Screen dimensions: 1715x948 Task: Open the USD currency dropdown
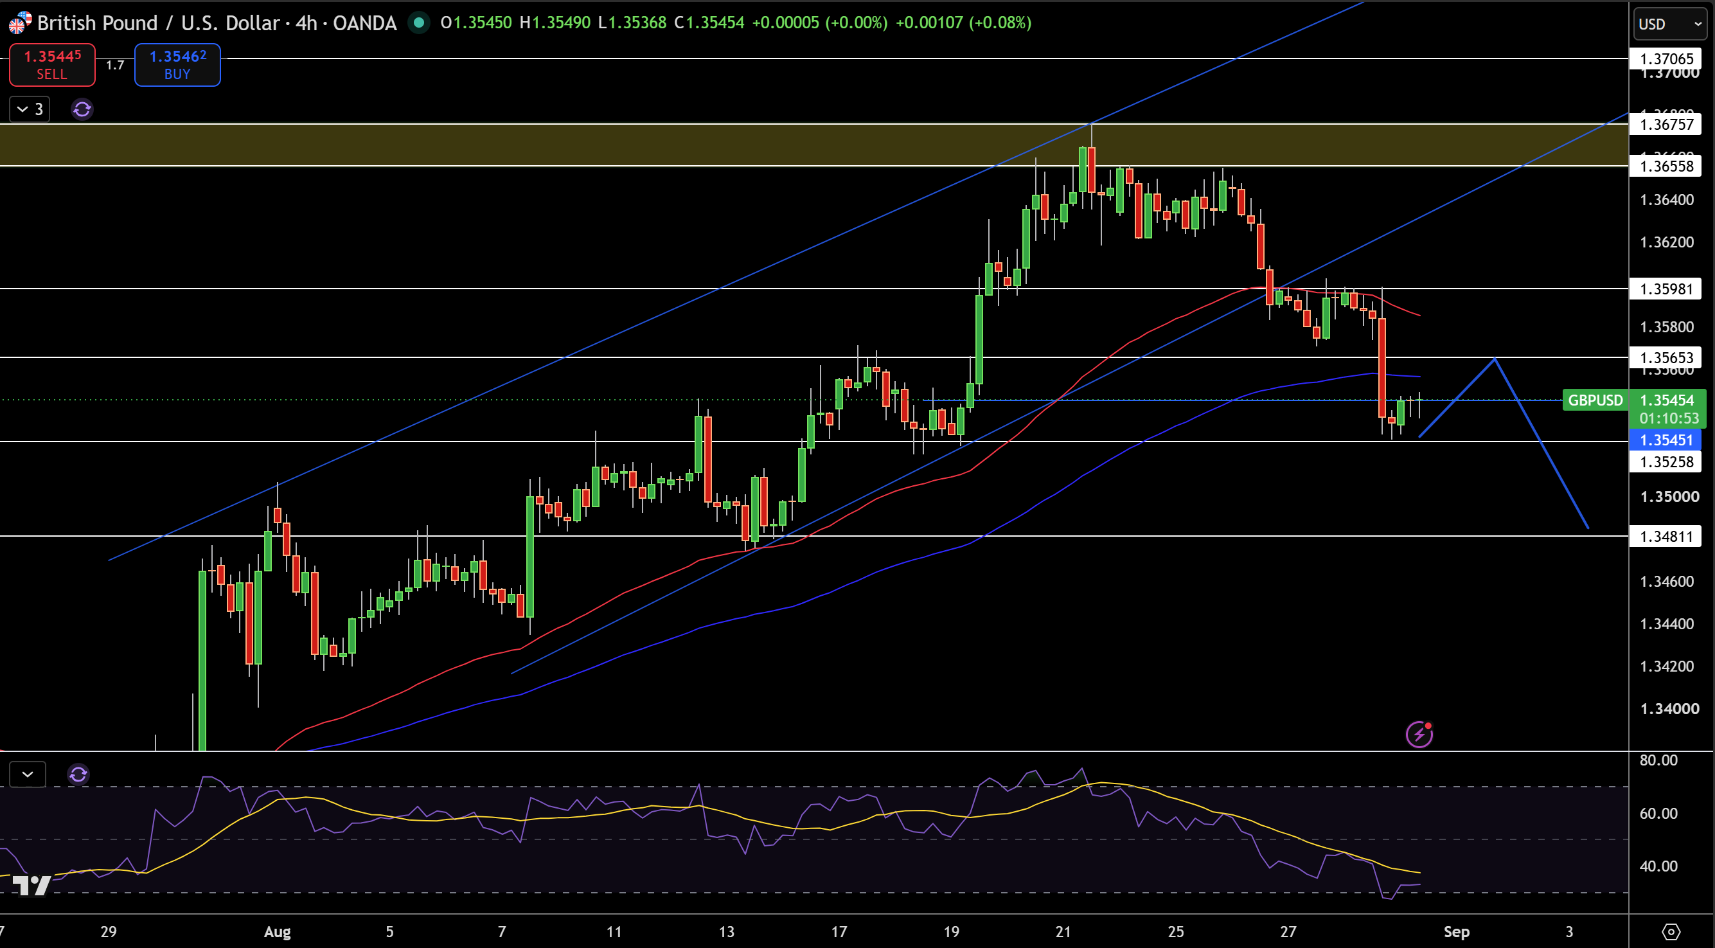click(x=1669, y=24)
